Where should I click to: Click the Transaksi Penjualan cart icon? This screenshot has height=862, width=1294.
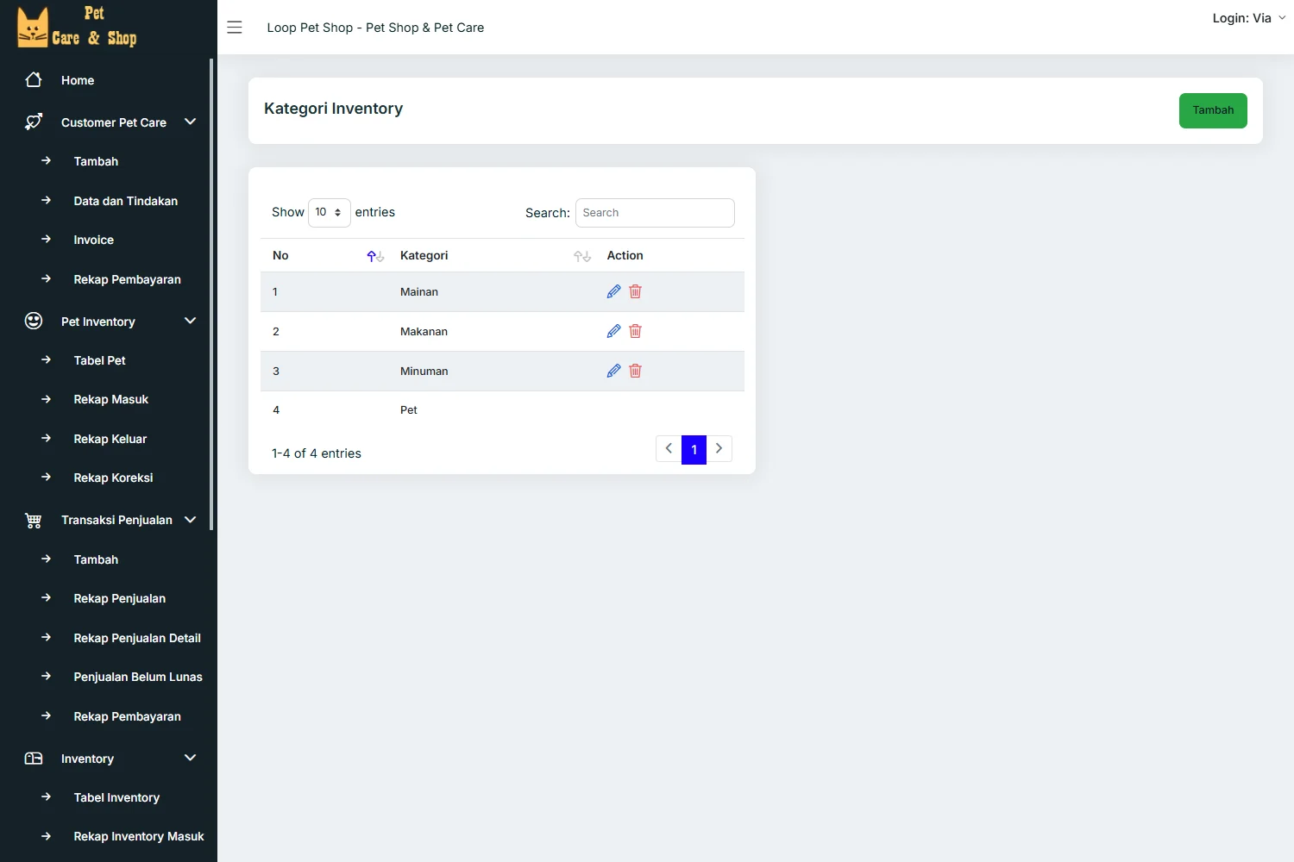(x=34, y=520)
